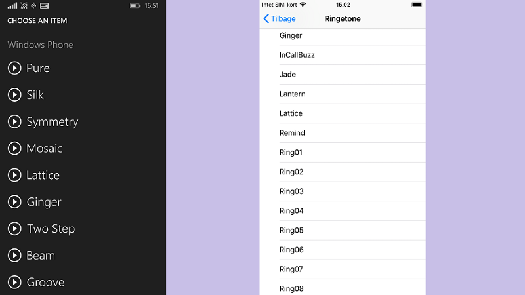
Task: Play the Symmetry ringtone preview
Action: click(x=14, y=122)
